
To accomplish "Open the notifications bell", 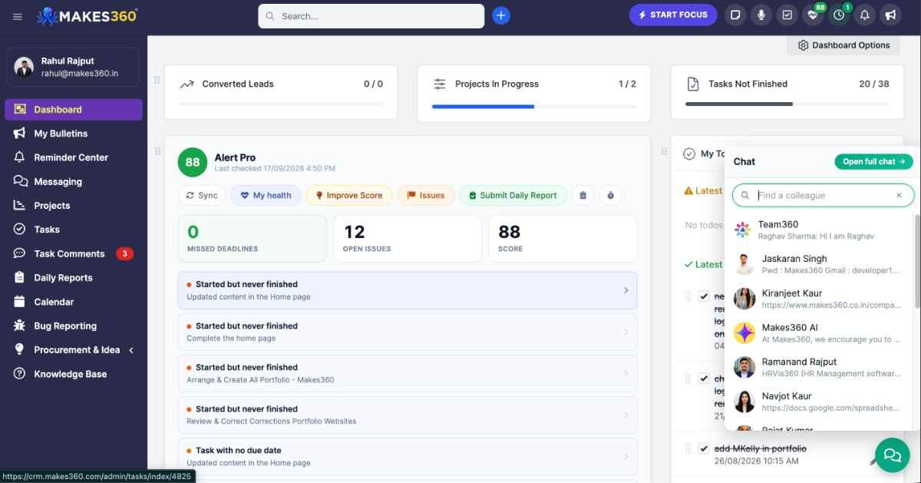I will [x=865, y=15].
